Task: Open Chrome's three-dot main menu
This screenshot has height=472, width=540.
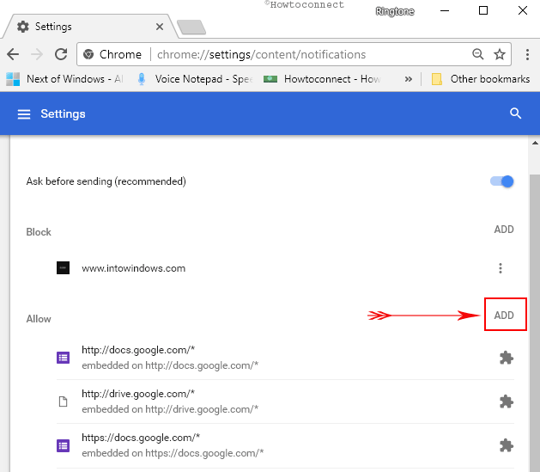Action: 527,54
